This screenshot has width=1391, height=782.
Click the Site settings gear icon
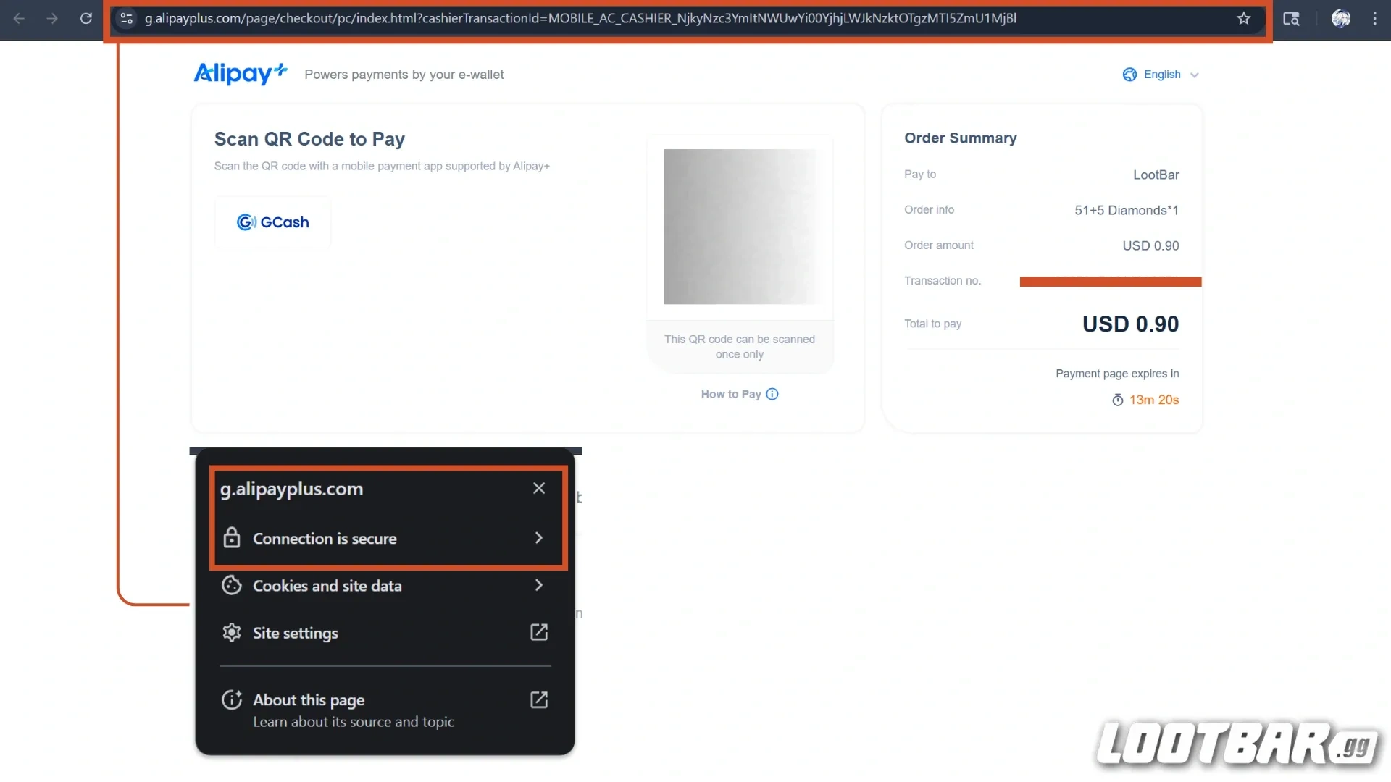coord(232,632)
